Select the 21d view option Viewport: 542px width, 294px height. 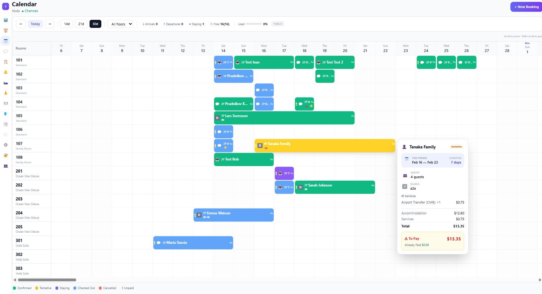pos(81,24)
